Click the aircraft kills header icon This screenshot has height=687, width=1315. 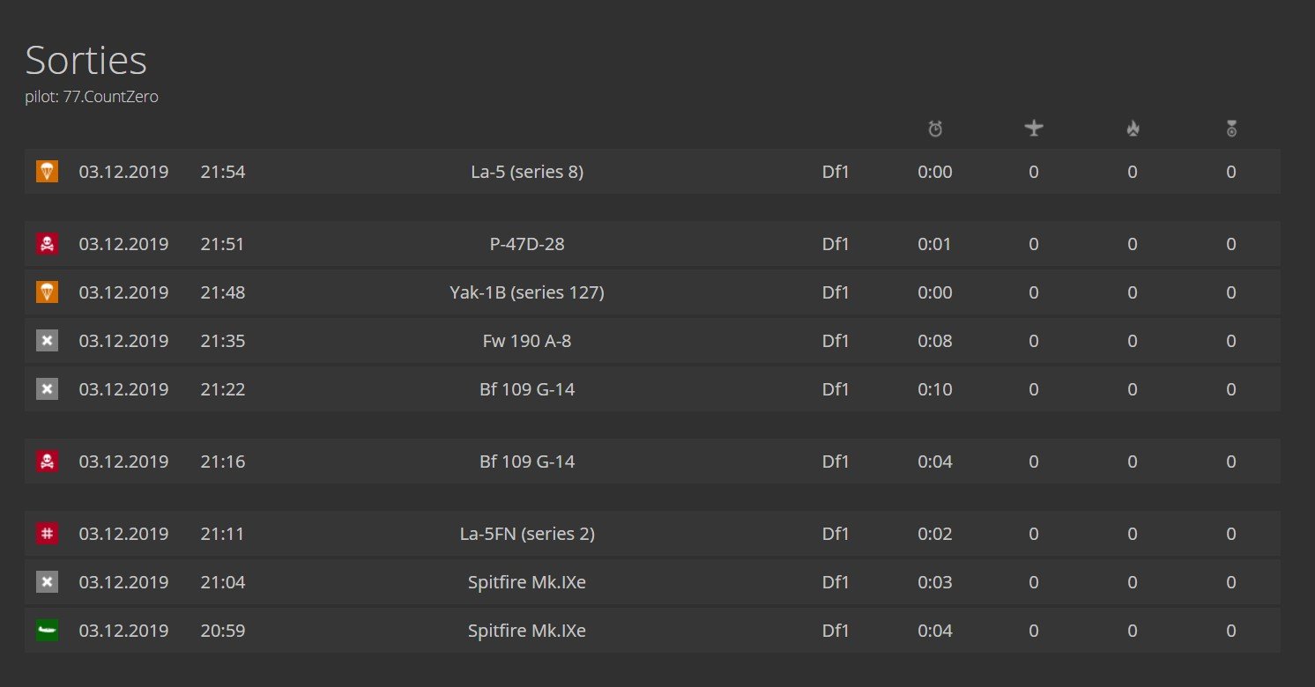tap(1034, 129)
